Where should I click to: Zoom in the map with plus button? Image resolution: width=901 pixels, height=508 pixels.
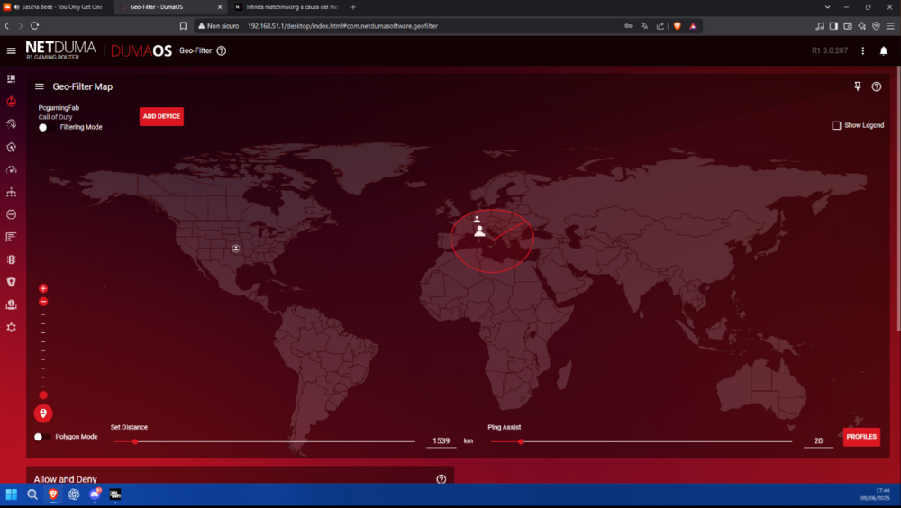[43, 288]
